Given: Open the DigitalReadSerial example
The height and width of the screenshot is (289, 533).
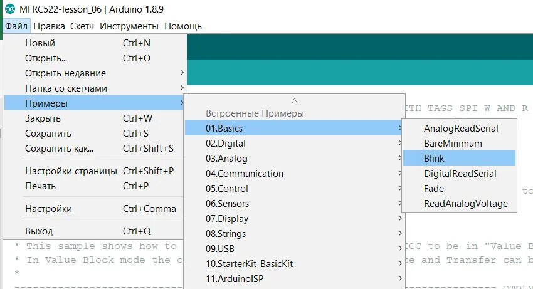Looking at the screenshot, I should click(x=459, y=174).
